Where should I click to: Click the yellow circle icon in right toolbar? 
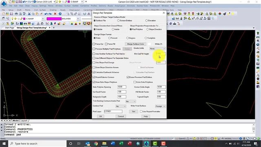tap(233, 14)
